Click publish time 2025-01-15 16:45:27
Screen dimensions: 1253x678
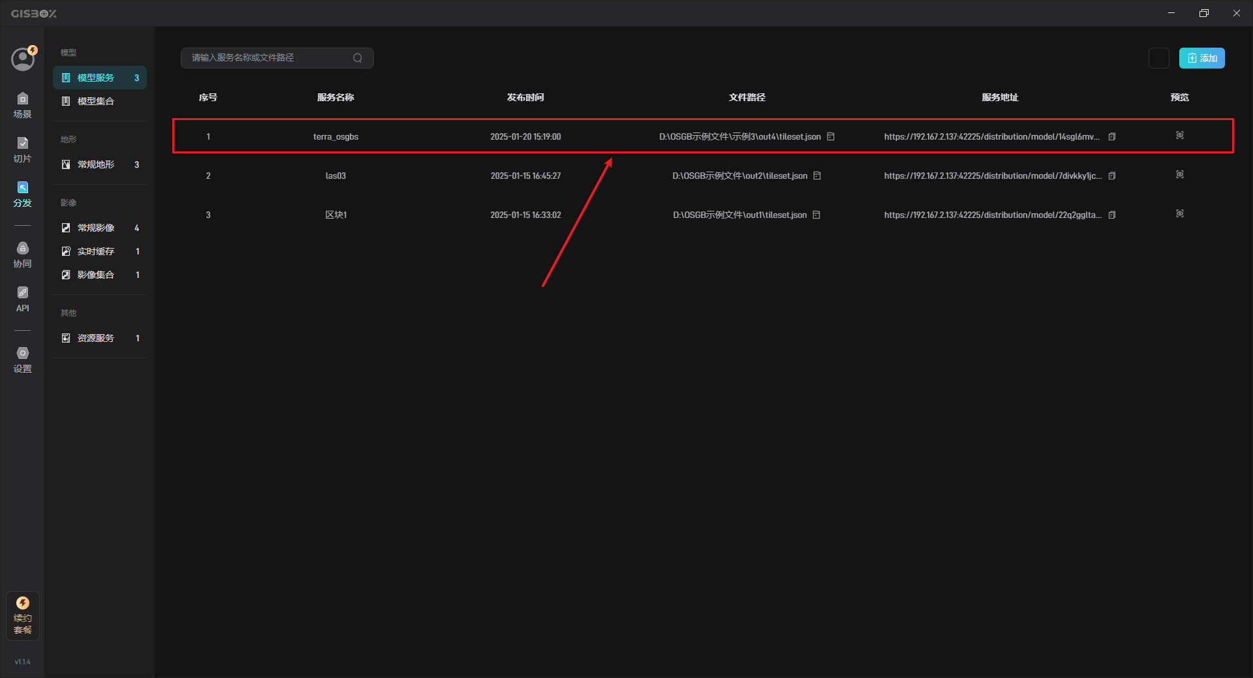point(525,176)
